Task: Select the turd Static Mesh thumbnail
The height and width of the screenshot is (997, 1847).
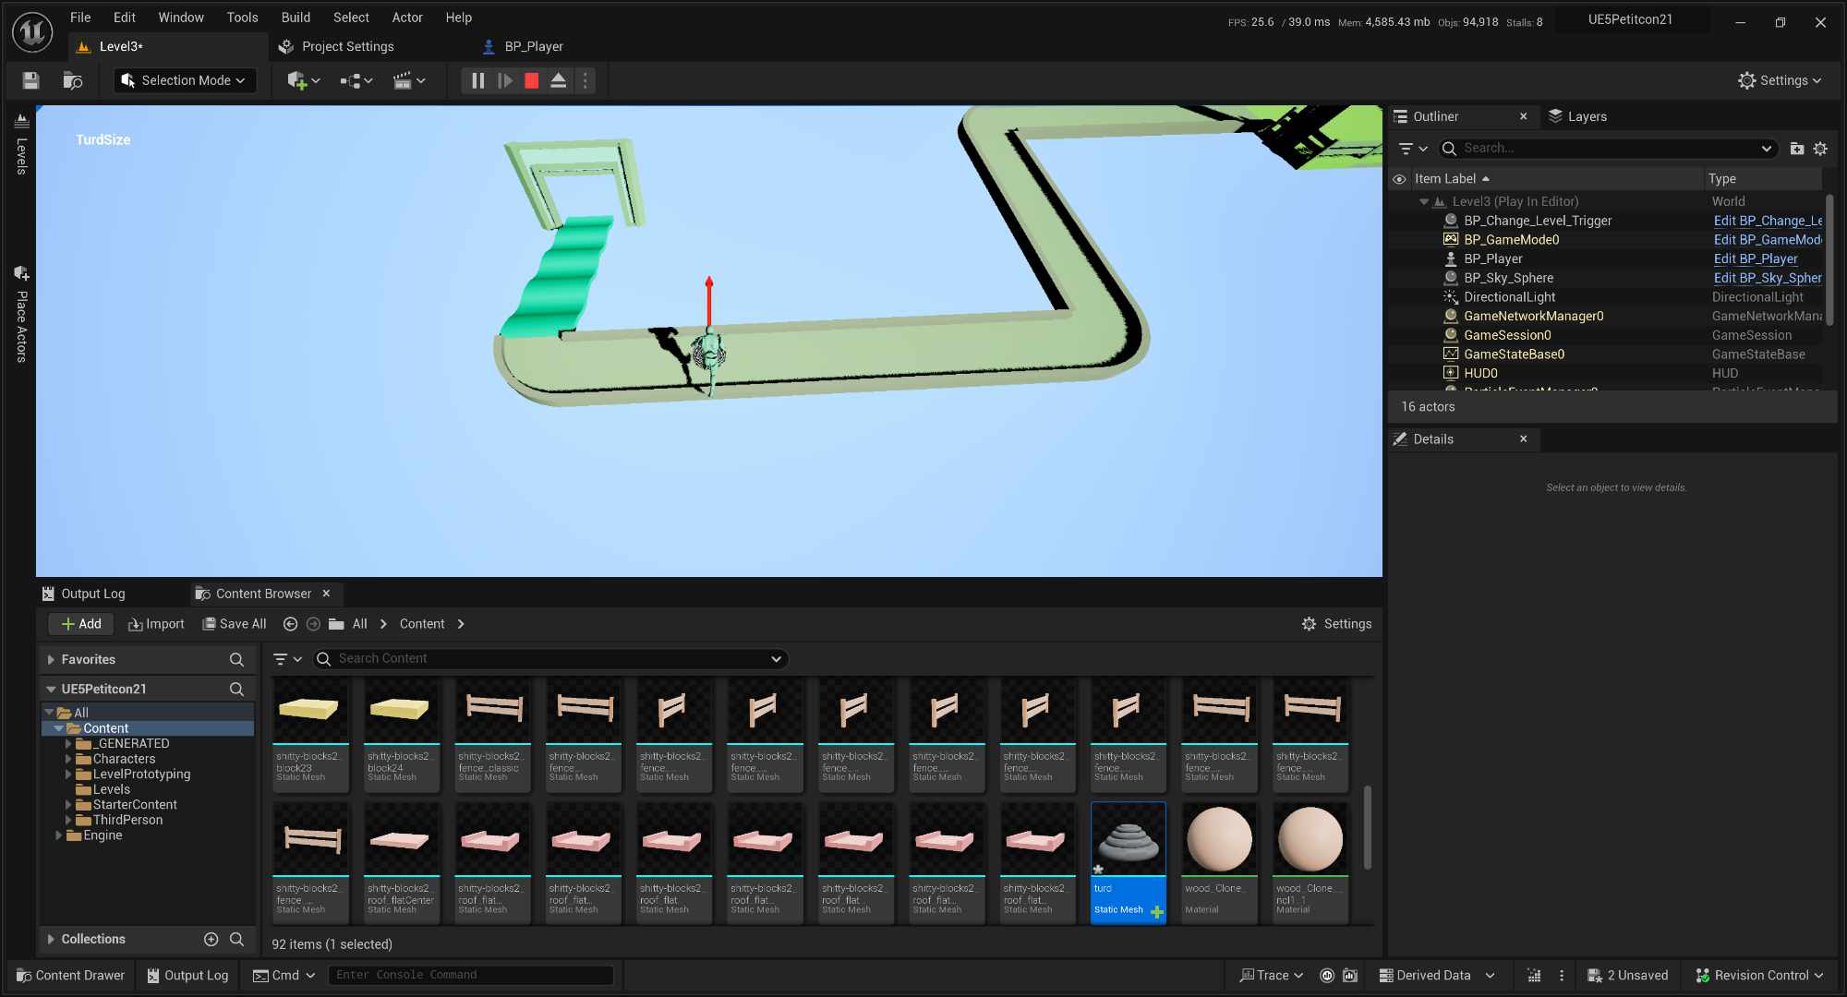Action: [1128, 838]
